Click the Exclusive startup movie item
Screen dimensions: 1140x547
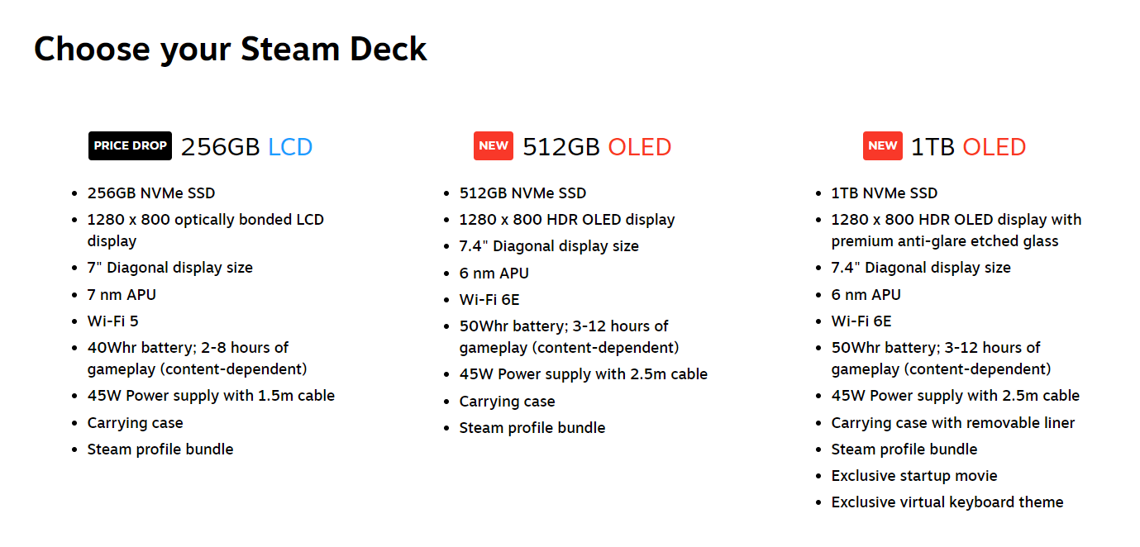click(x=914, y=476)
